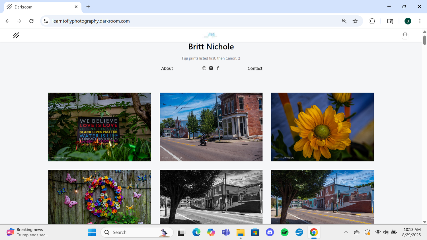Open Chrome three-dot menu
427x240 pixels.
(420, 21)
